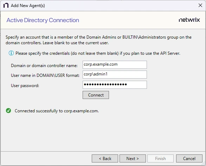Focus the domain controller name field

point(115,65)
